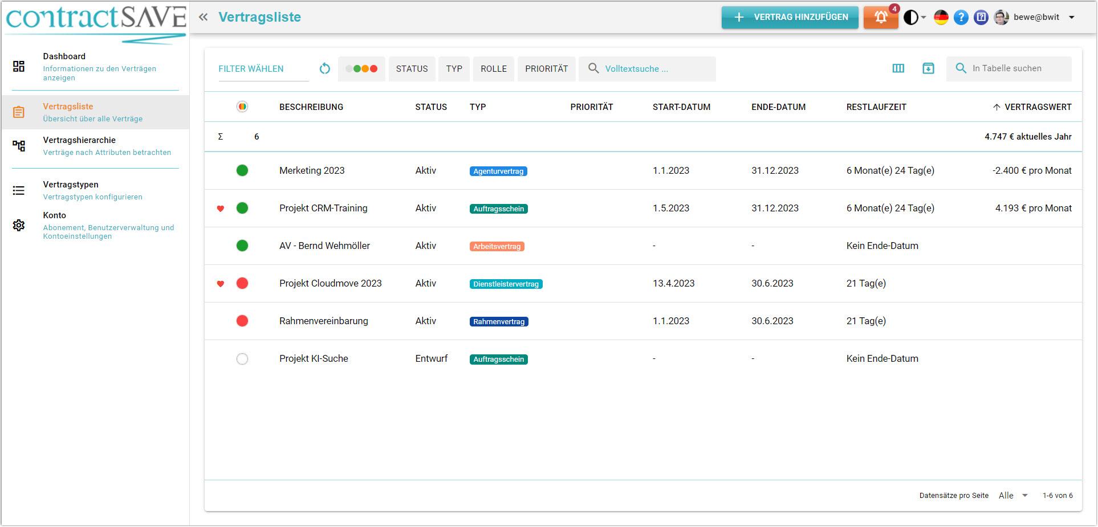Select Vertragsliste in sidebar
Image resolution: width=1098 pixels, height=527 pixels.
[x=95, y=112]
